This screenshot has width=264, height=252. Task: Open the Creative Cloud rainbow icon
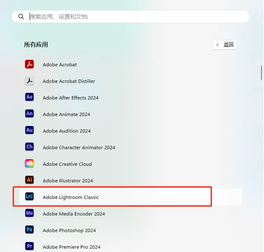coord(29,163)
